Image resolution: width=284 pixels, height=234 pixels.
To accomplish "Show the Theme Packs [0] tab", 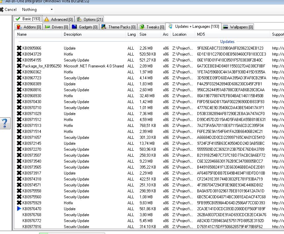I will [118, 27].
